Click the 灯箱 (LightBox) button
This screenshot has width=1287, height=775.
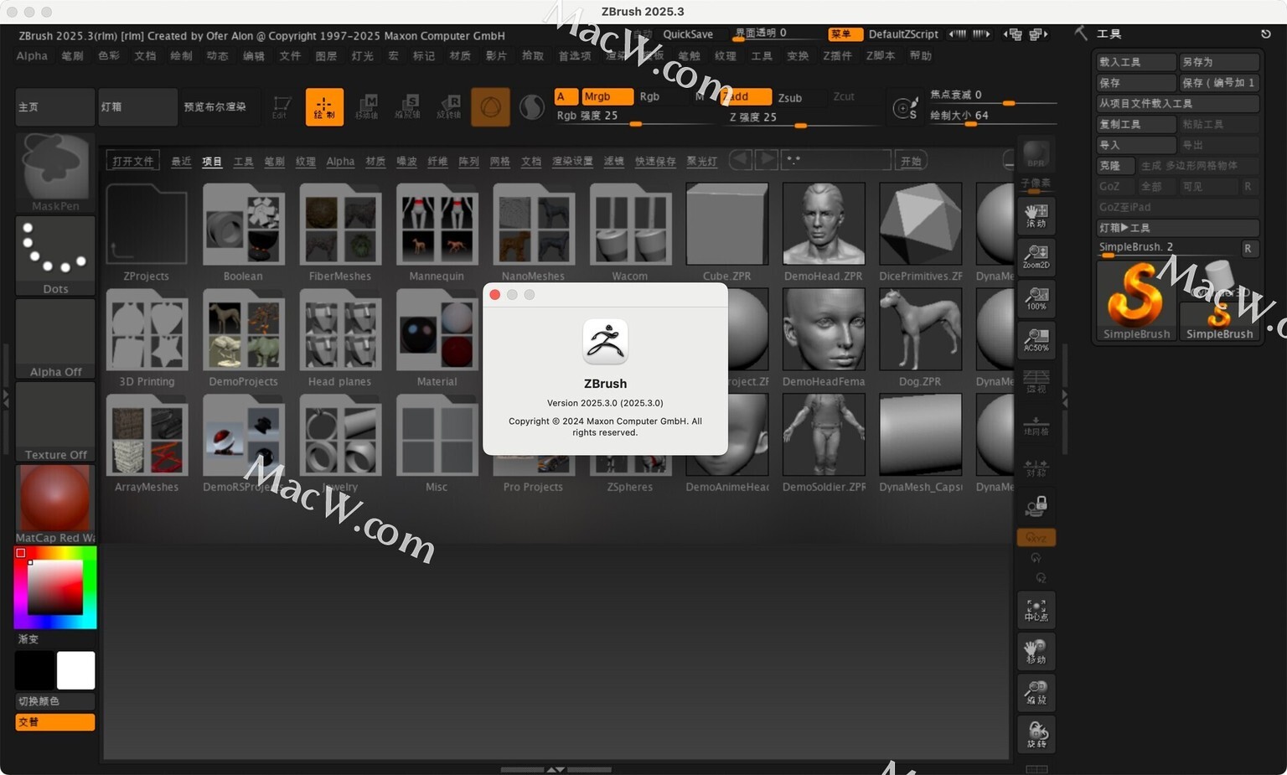[x=137, y=107]
